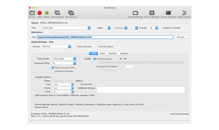This screenshot has width=219, height=130.
Task: Open the Title selection dropdown
Action: 64,28
